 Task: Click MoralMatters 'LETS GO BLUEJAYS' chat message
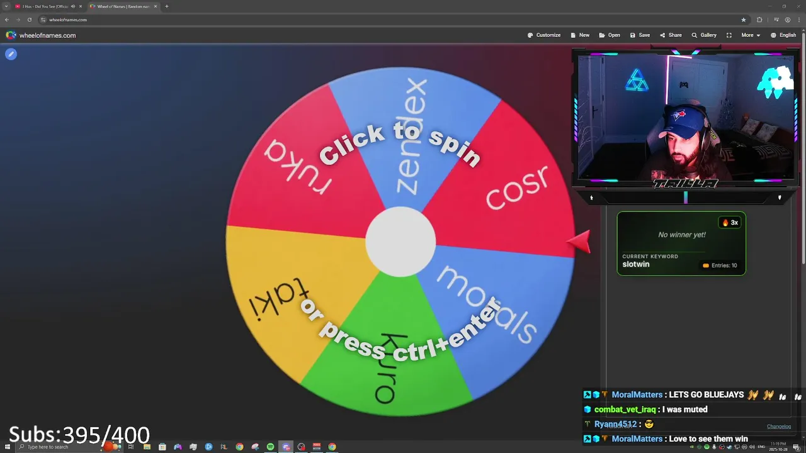(x=692, y=395)
